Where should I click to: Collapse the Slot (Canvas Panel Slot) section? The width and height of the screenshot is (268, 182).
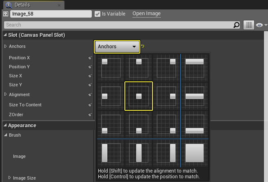[x=5, y=35]
